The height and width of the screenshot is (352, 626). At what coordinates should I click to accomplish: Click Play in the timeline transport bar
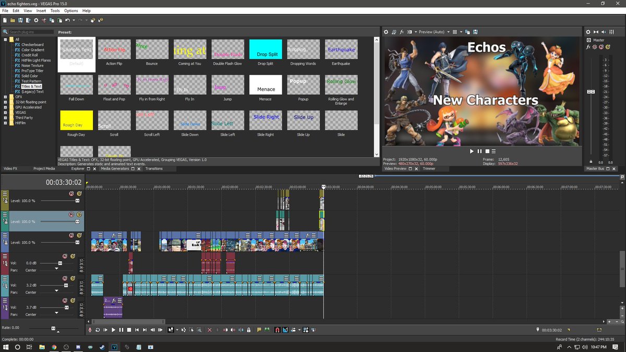[113, 330]
